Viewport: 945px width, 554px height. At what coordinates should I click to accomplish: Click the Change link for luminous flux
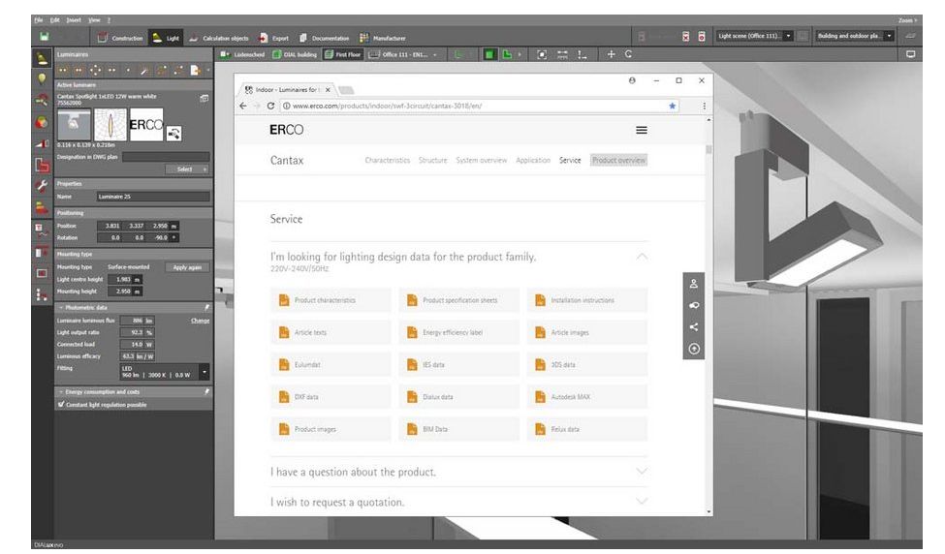point(200,321)
